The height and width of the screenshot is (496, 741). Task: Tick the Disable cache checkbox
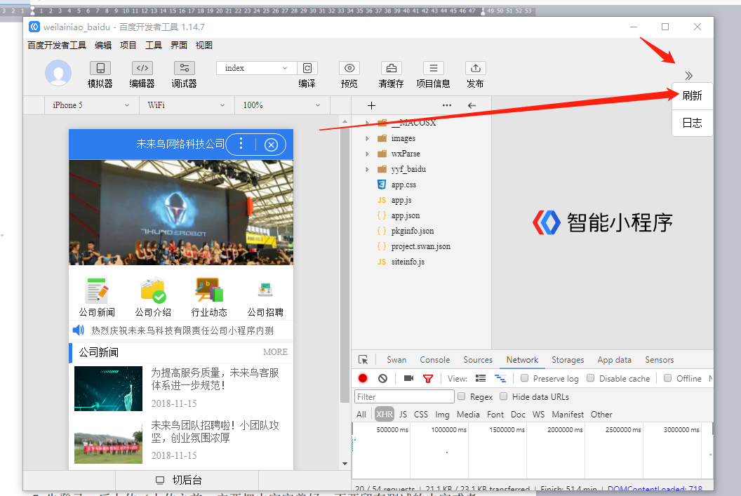(591, 378)
